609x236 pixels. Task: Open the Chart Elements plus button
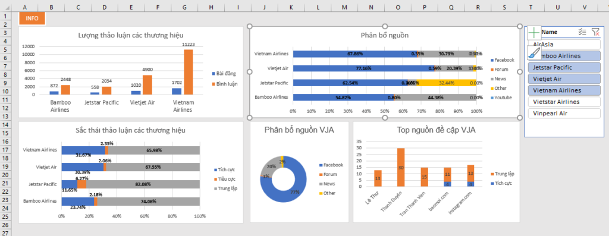534,33
